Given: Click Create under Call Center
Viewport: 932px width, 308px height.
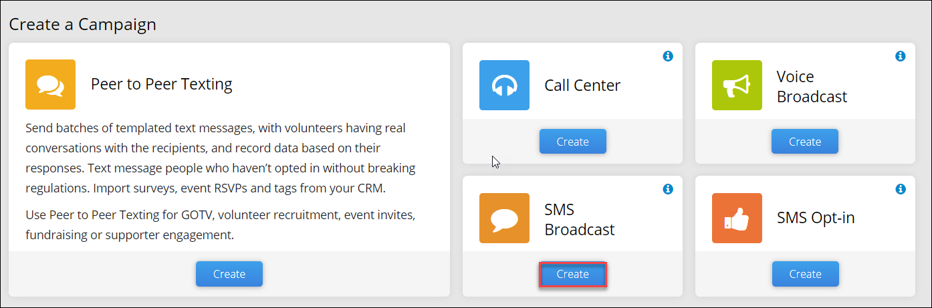Looking at the screenshot, I should 573,142.
